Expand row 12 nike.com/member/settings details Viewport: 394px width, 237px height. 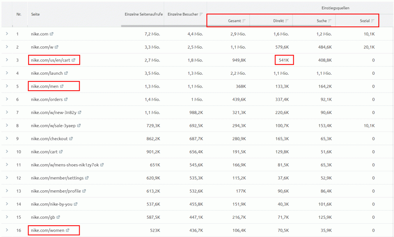pos(7,177)
